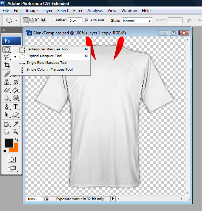The image size is (202, 211).
Task: Select the Horizontal Type tool
Action: [16, 107]
